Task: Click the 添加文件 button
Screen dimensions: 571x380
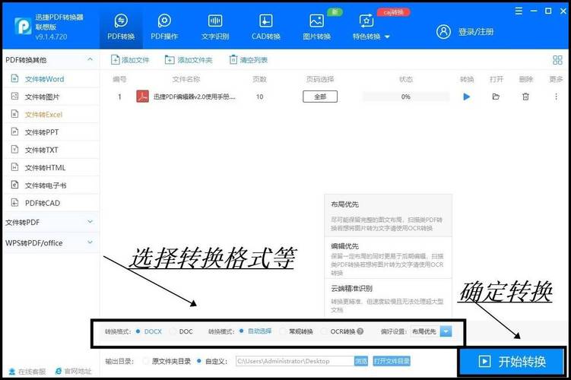Action: pyautogui.click(x=131, y=60)
